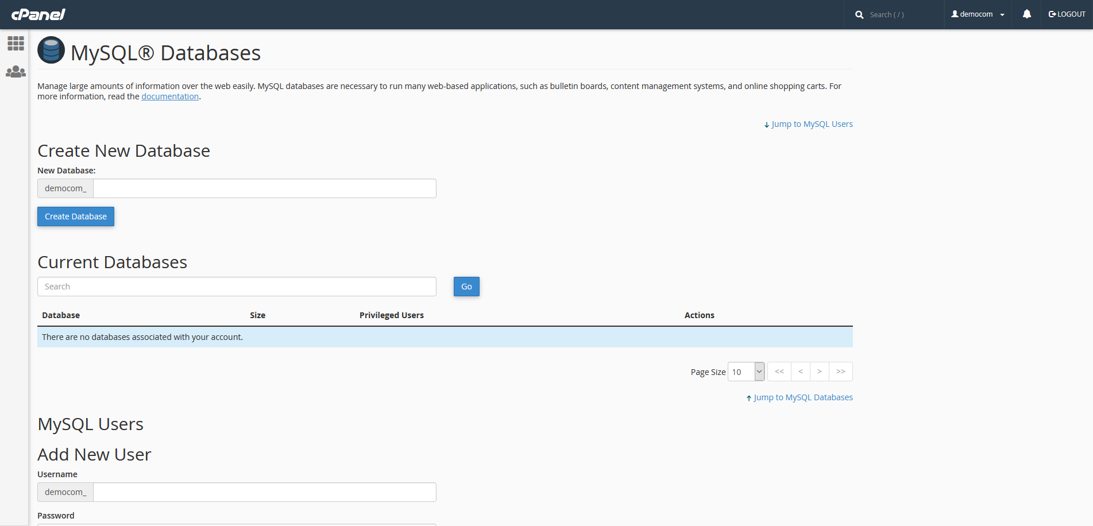
Task: Open the Home grid icon in sidebar
Action: [16, 43]
